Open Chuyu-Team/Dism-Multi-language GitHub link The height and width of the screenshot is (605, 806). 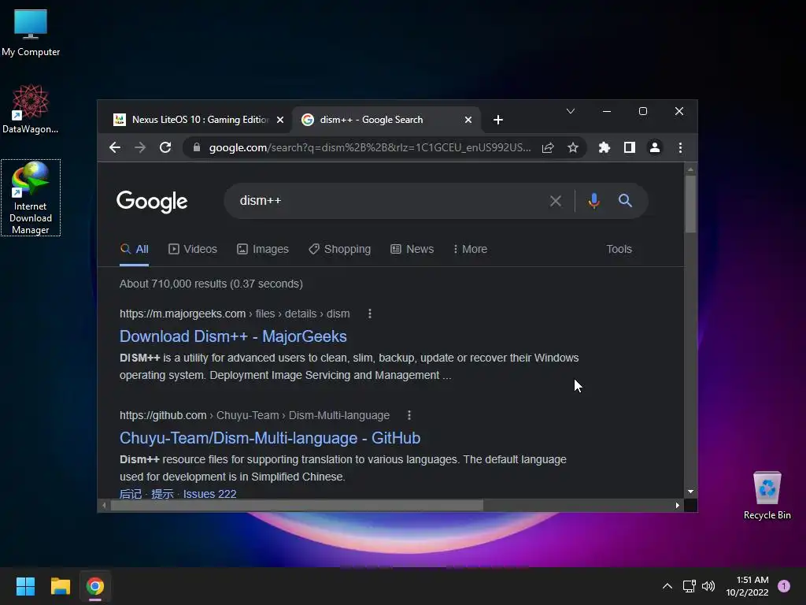coord(270,438)
